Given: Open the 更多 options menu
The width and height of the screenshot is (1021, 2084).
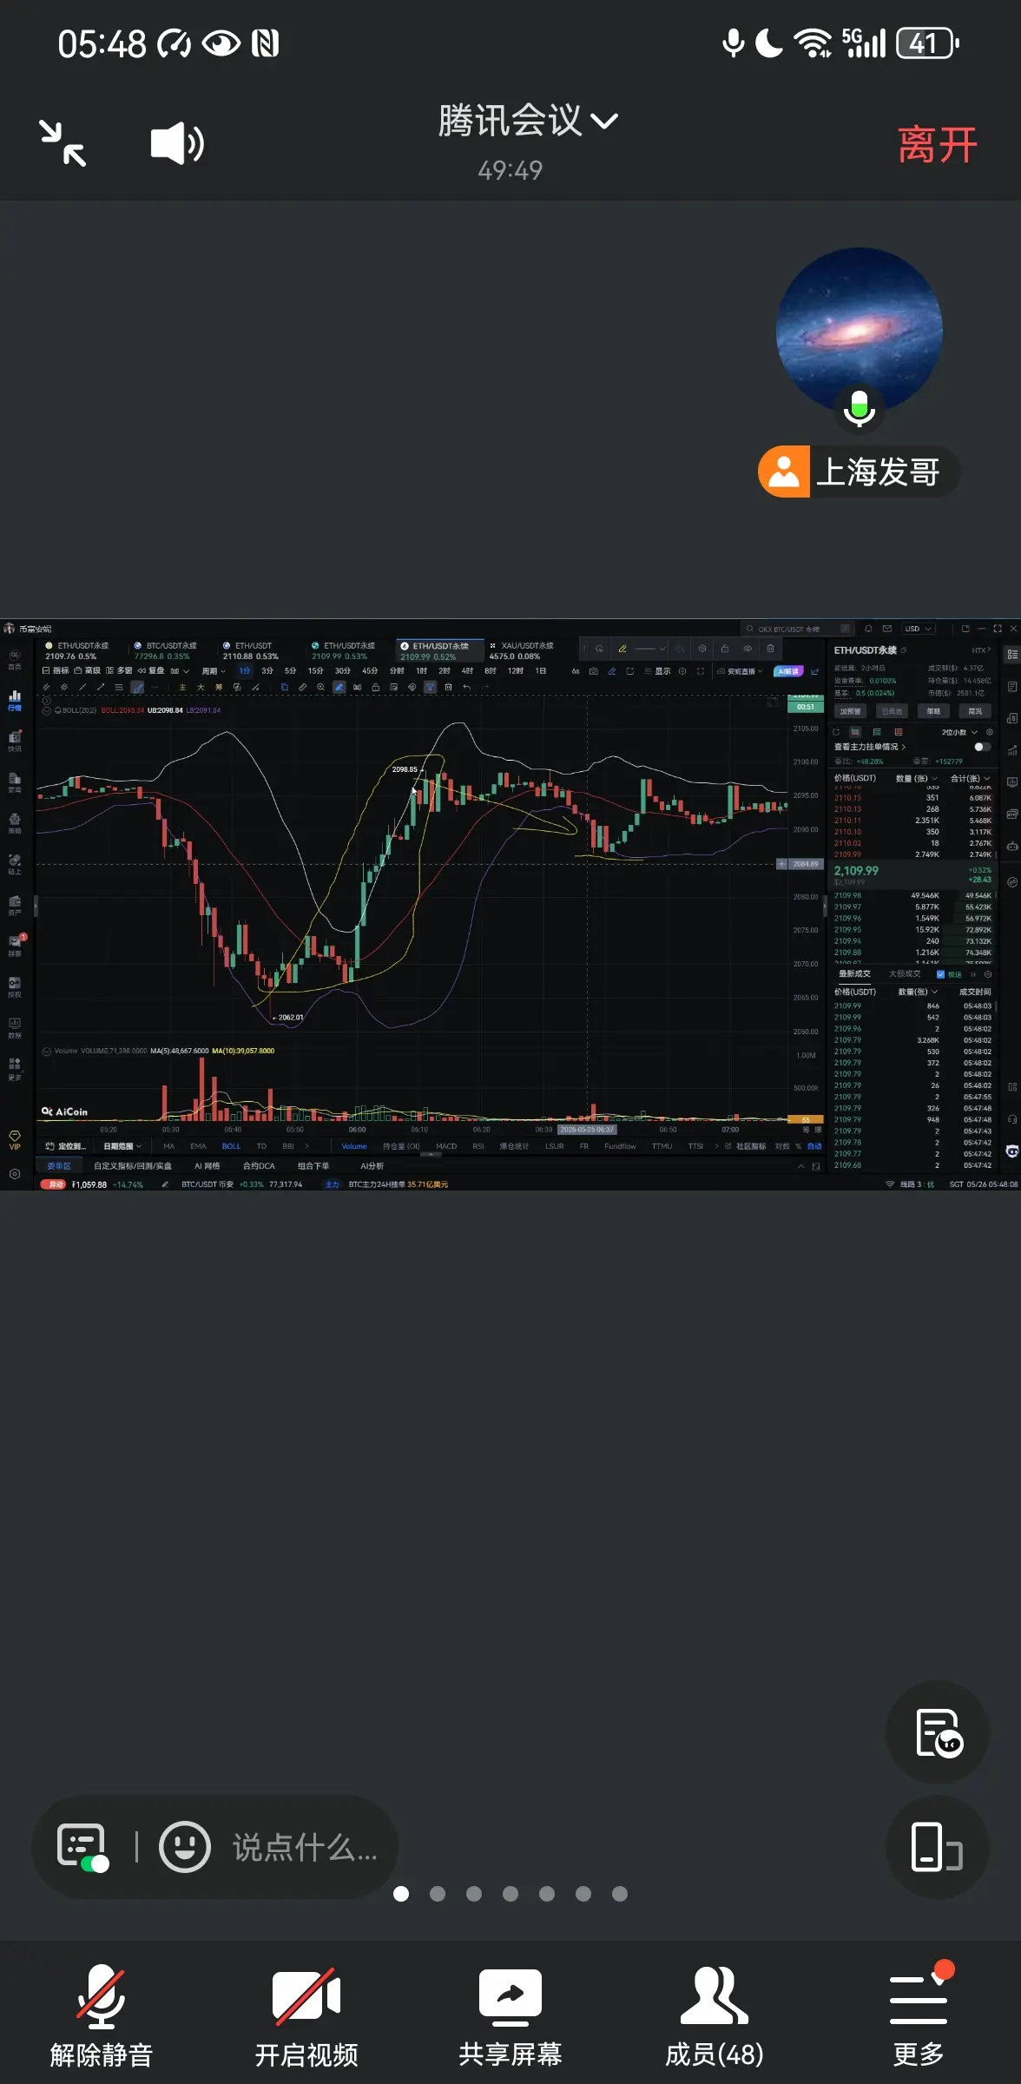Looking at the screenshot, I should 919,2015.
